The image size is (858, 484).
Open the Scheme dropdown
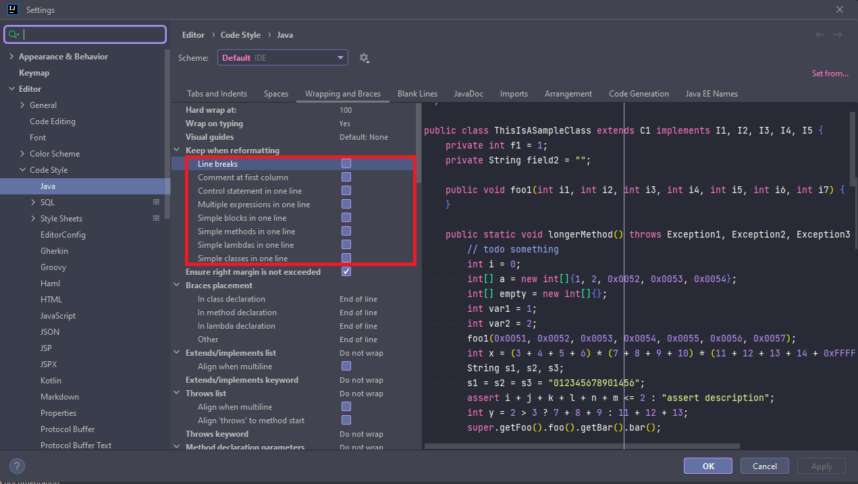pyautogui.click(x=282, y=58)
